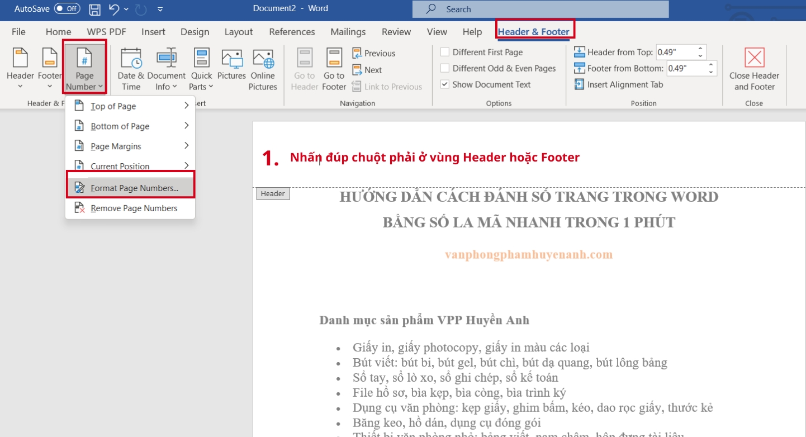Image resolution: width=806 pixels, height=437 pixels.
Task: Click the Save icon in title bar
Action: (x=95, y=9)
